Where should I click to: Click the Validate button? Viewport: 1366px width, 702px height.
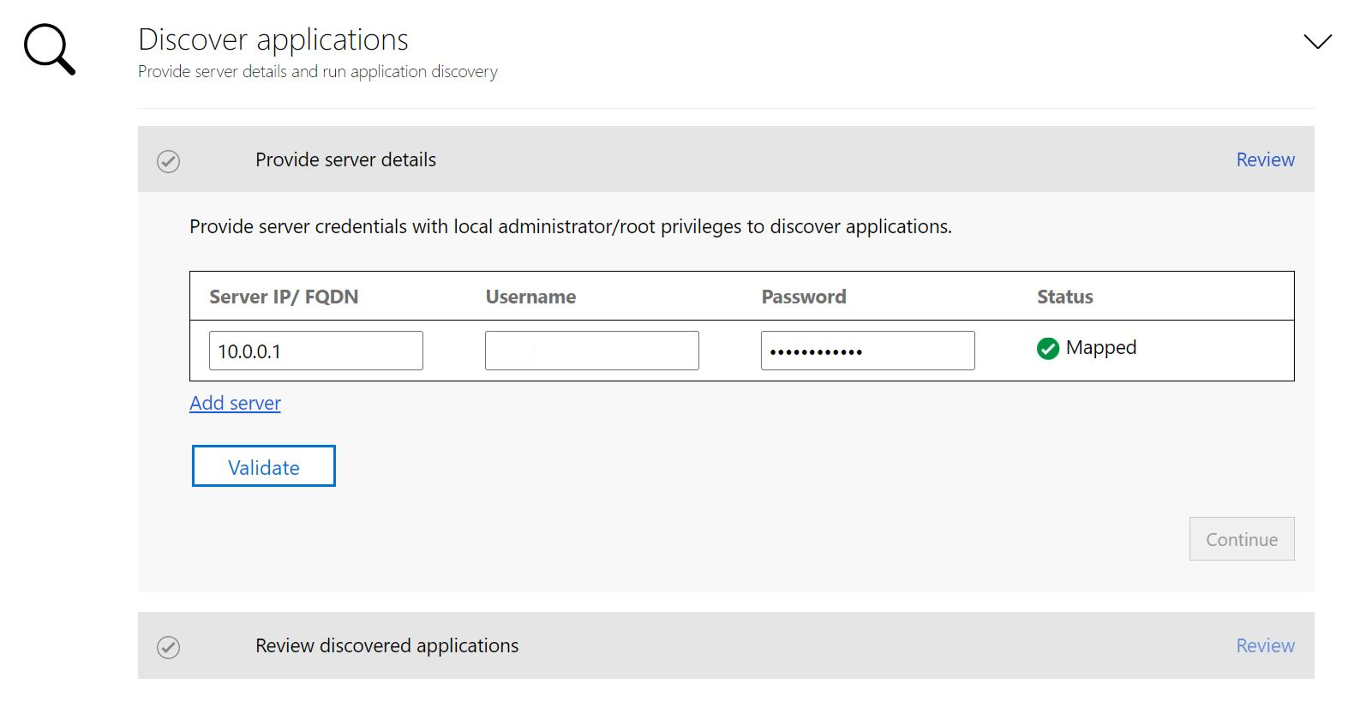tap(263, 466)
